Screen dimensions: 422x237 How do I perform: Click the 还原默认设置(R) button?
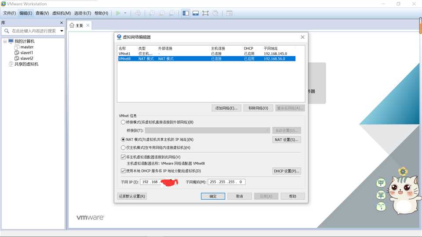[132, 196]
